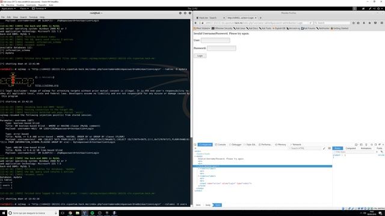The width and height of the screenshot is (385, 216).
Task: Click the devtools eyedropper pencil icon
Action: tap(324, 148)
